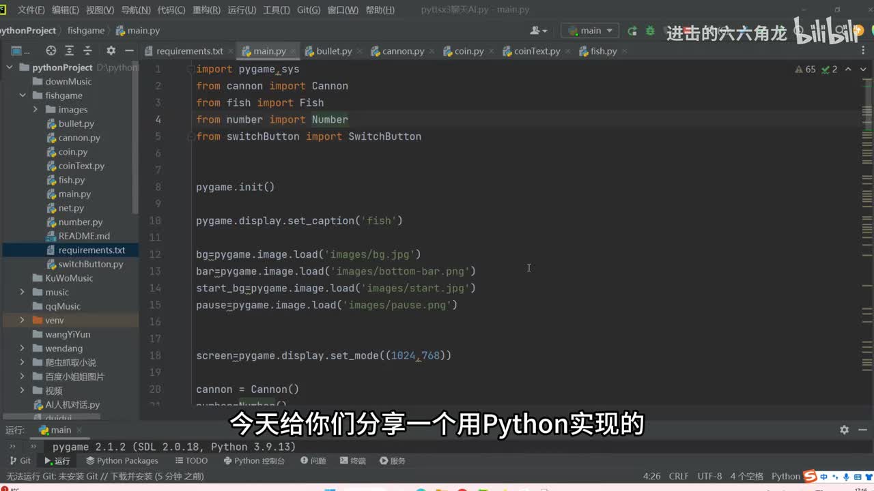This screenshot has height=491, width=874.
Task: Expand the 爬虫抓取小说 folder
Action: click(x=23, y=363)
